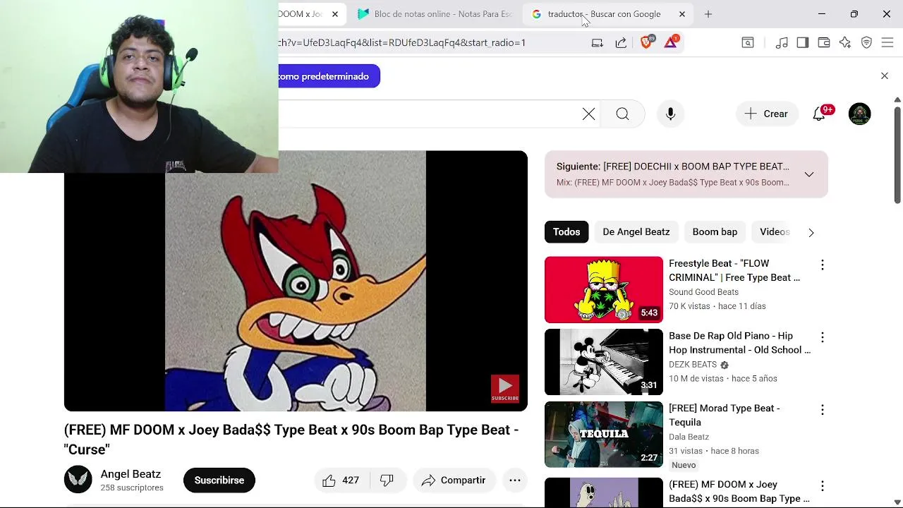Toggle the browser sidebar panel icon
The width and height of the screenshot is (903, 508).
[x=802, y=42]
